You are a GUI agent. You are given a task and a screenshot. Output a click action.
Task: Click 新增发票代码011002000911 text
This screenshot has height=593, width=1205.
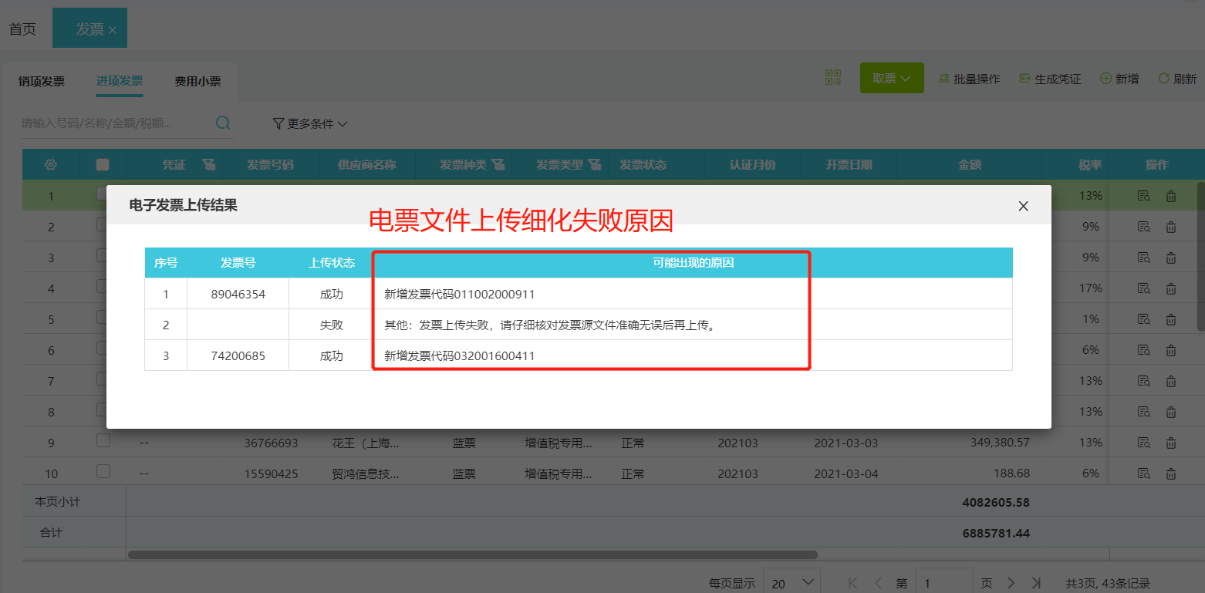point(460,295)
